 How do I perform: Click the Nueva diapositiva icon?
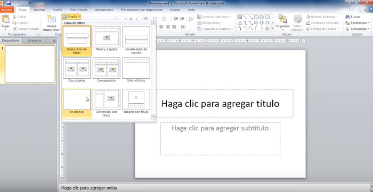click(51, 20)
